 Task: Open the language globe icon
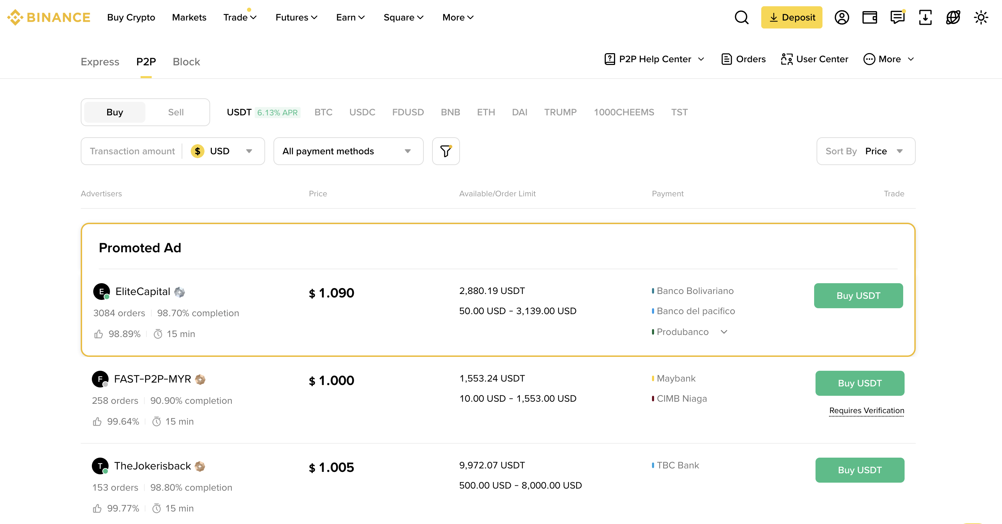point(953,17)
